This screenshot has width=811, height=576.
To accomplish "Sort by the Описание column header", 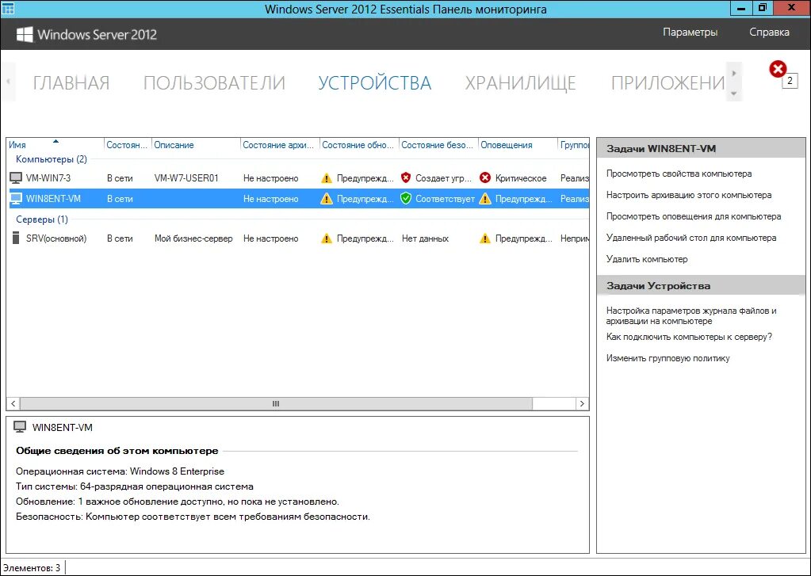I will coord(196,145).
